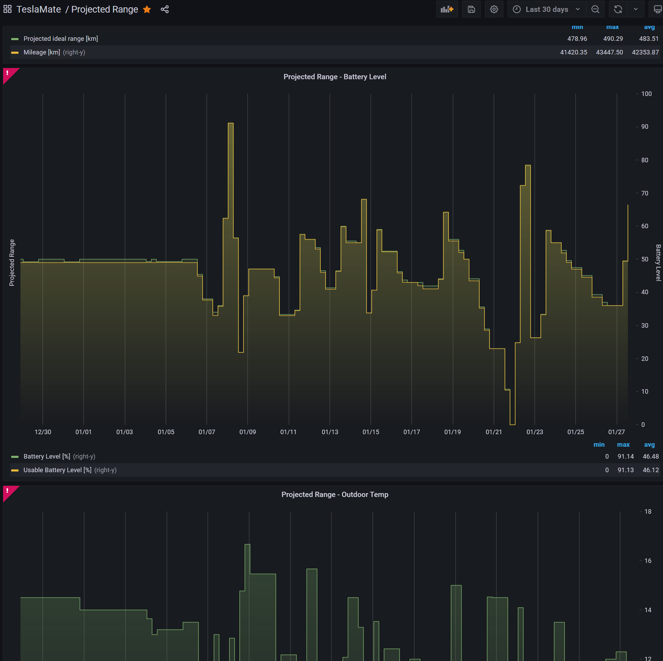Click the TeslaMate breadcrumb

coord(37,9)
